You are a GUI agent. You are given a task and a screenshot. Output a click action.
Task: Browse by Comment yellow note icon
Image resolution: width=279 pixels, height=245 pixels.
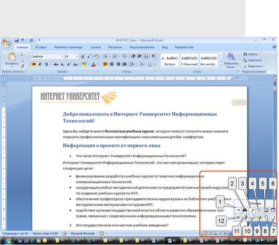coord(259,217)
